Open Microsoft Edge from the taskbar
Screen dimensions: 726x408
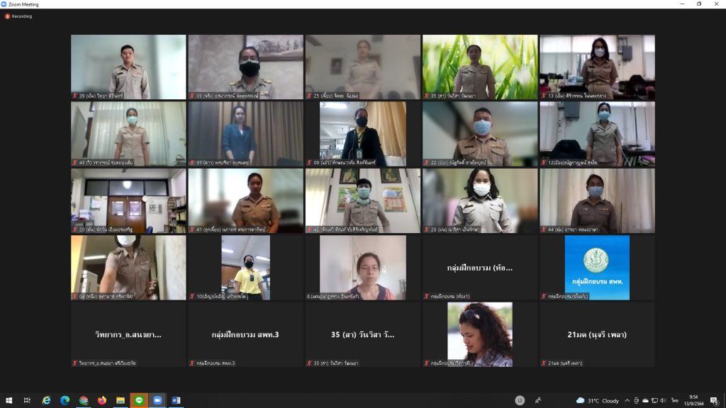coord(65,400)
